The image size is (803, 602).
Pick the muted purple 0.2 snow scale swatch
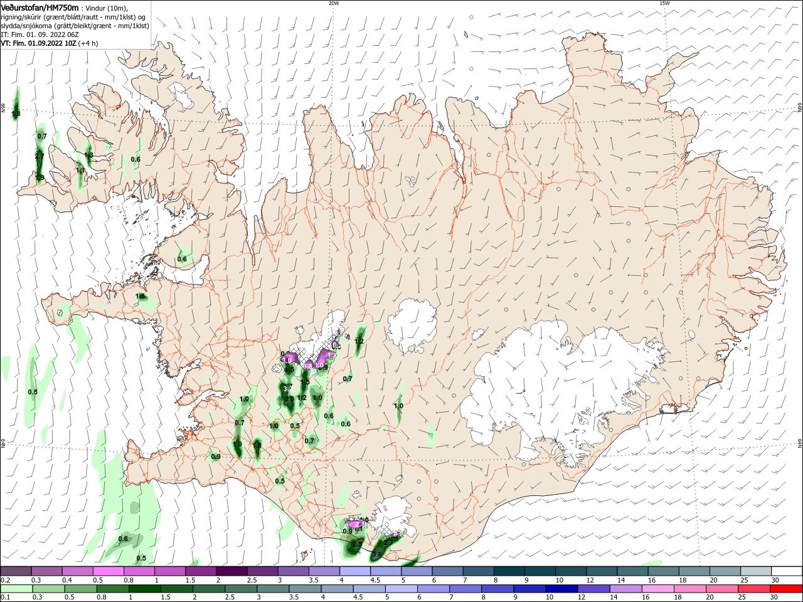click(x=16, y=571)
